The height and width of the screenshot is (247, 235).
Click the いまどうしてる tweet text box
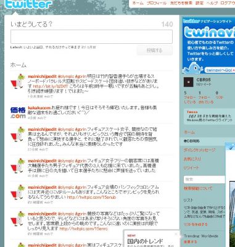click(91, 36)
